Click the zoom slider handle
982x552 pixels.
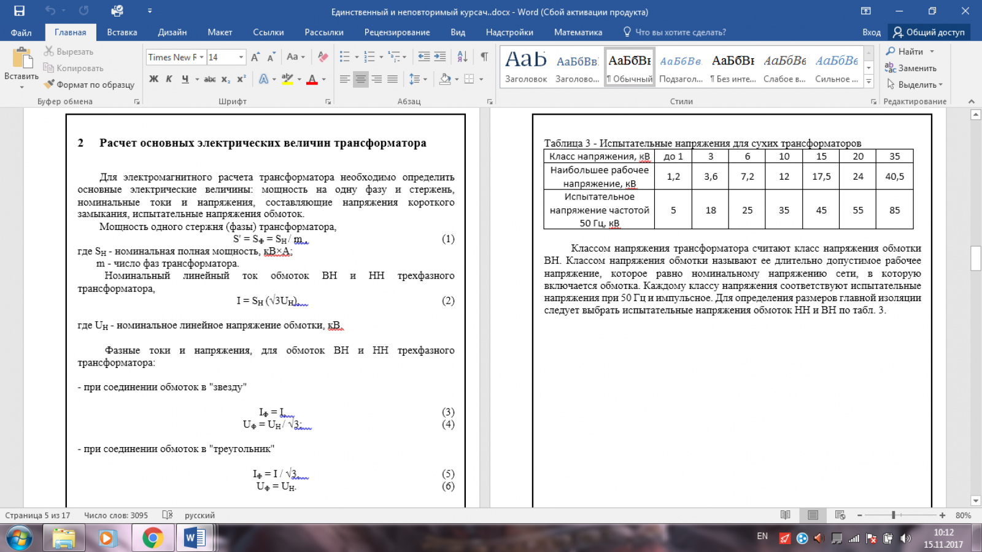[894, 515]
